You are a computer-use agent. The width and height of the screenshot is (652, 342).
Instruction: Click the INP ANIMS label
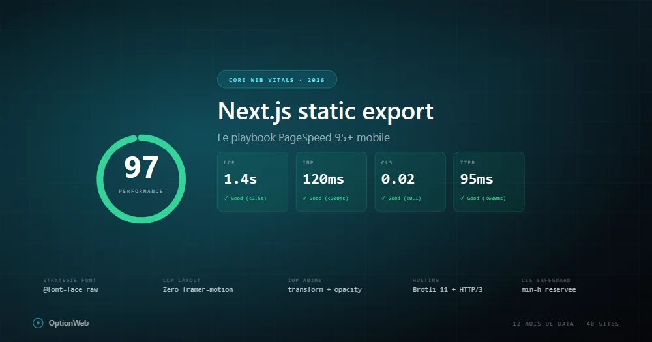[304, 281]
